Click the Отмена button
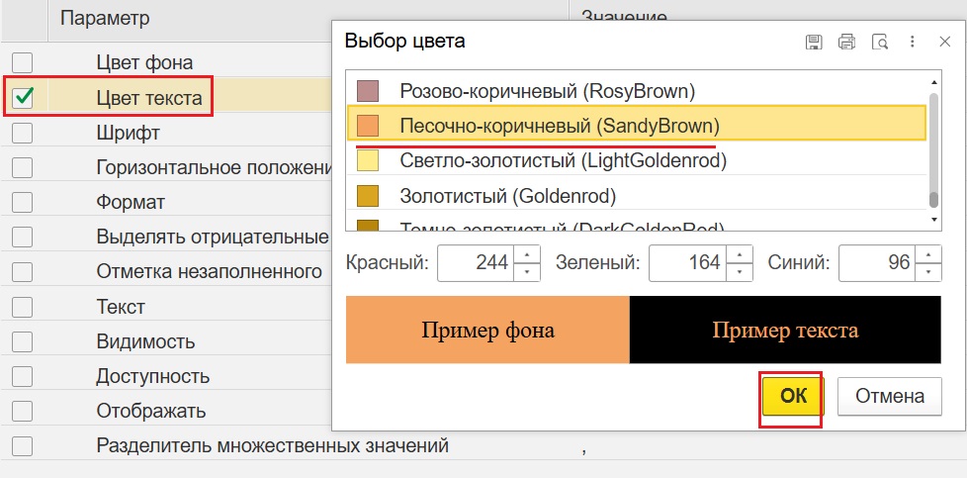Image resolution: width=967 pixels, height=478 pixels. [x=889, y=396]
